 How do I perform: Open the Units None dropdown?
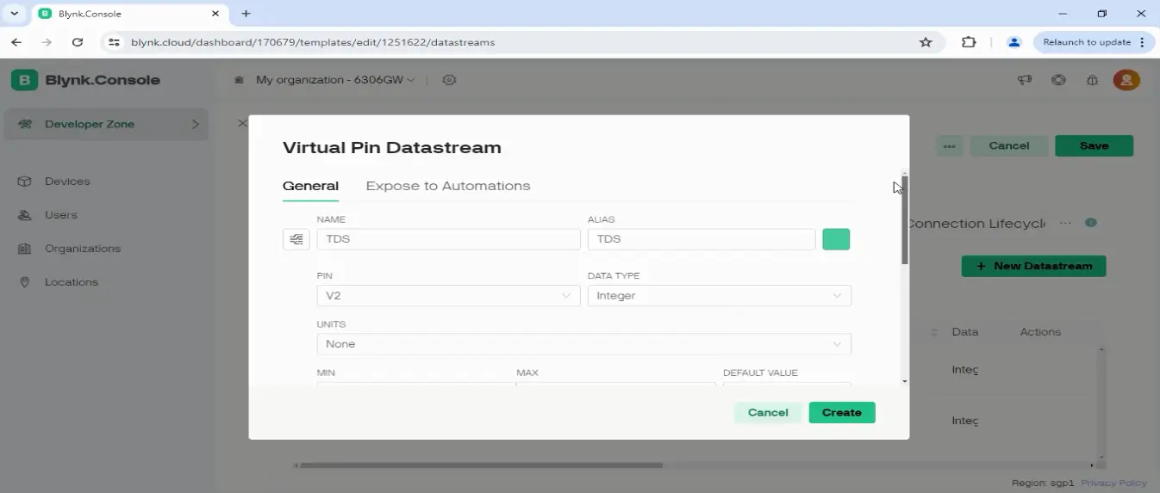click(583, 344)
